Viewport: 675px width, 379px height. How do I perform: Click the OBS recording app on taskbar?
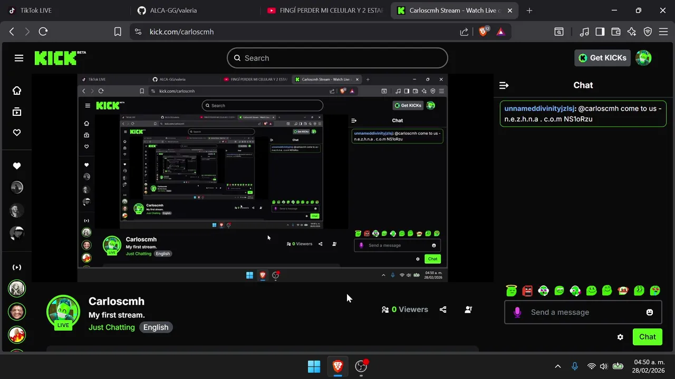pos(361,366)
